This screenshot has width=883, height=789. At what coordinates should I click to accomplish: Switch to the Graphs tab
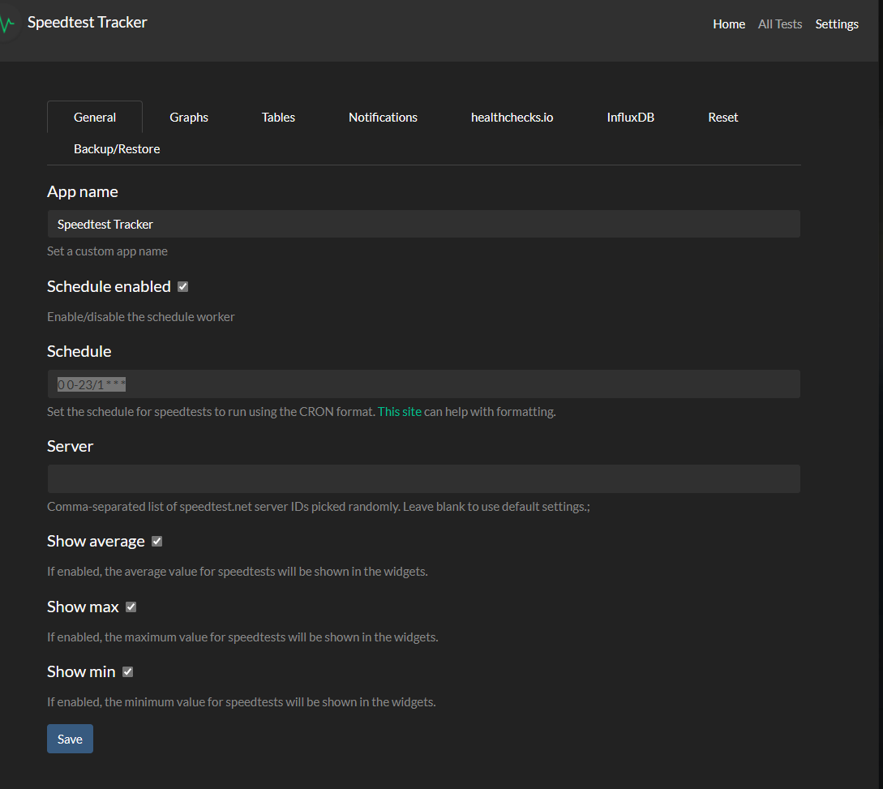point(188,117)
